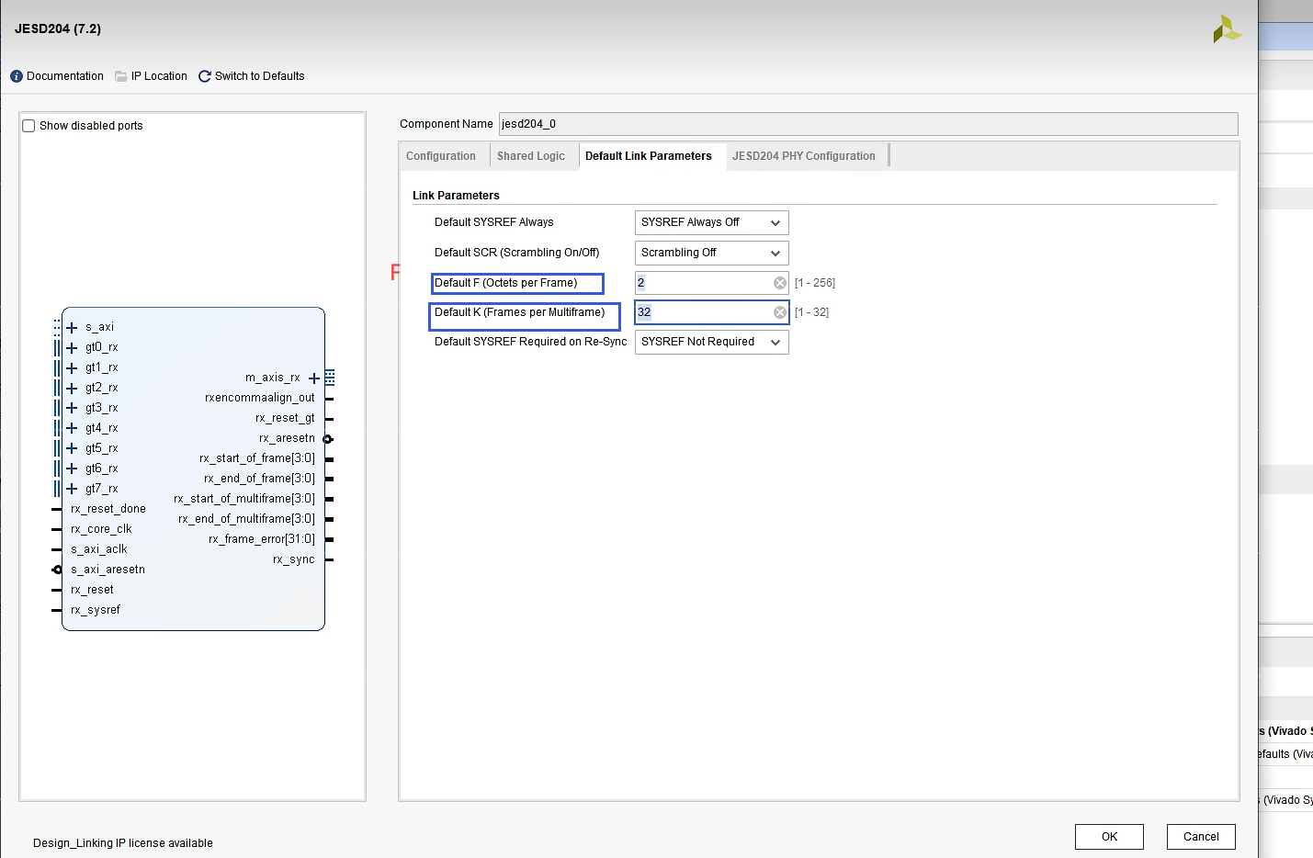Image resolution: width=1313 pixels, height=858 pixels.
Task: Open the SYSREF Required on Re-Sync dropdown
Action: click(711, 342)
